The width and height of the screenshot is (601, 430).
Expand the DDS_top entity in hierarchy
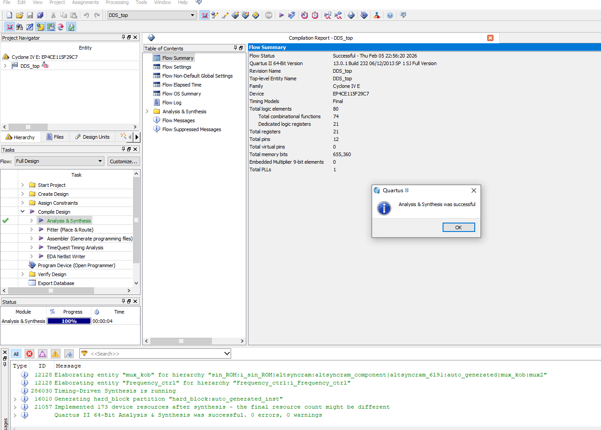(x=5, y=66)
